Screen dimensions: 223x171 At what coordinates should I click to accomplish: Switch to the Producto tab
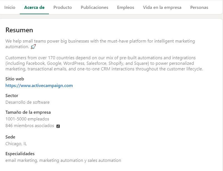point(63,8)
